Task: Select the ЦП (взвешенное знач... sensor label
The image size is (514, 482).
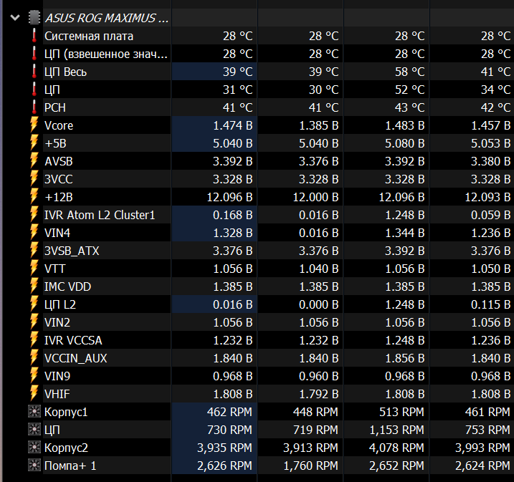Action: click(x=106, y=54)
